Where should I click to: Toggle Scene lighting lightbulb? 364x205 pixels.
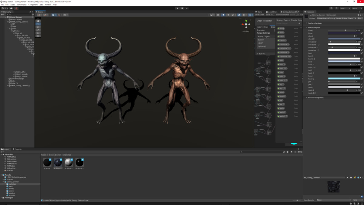click(x=223, y=15)
